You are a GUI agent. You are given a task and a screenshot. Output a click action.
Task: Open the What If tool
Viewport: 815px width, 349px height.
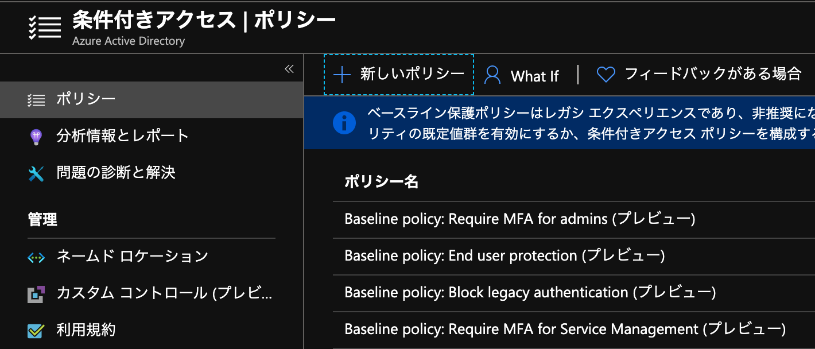pyautogui.click(x=534, y=76)
